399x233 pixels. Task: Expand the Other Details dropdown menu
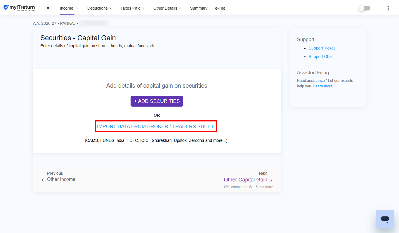pos(167,8)
